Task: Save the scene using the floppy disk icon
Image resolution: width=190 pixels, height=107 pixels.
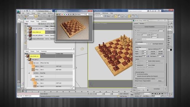Action: click(x=27, y=11)
